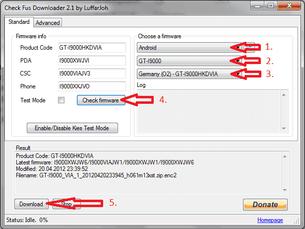
Task: Toggle Enable/Disable Kies Test Mode
Action: [x=72, y=128]
